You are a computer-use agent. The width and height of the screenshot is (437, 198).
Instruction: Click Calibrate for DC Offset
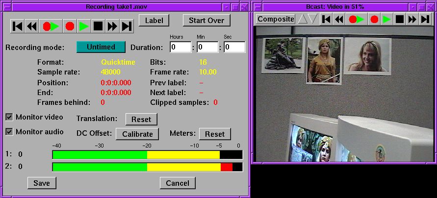137,134
